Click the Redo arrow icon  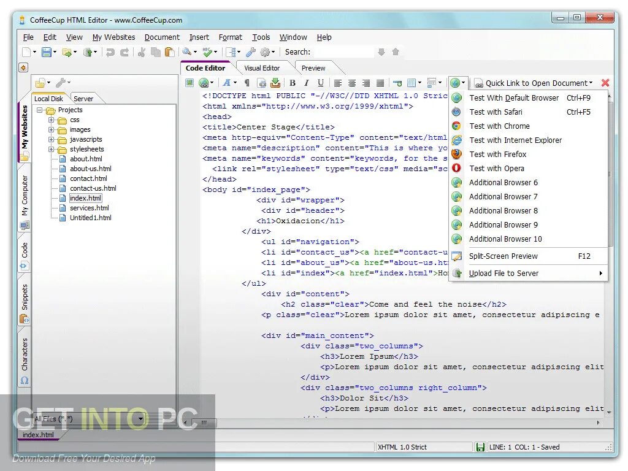tap(124, 52)
